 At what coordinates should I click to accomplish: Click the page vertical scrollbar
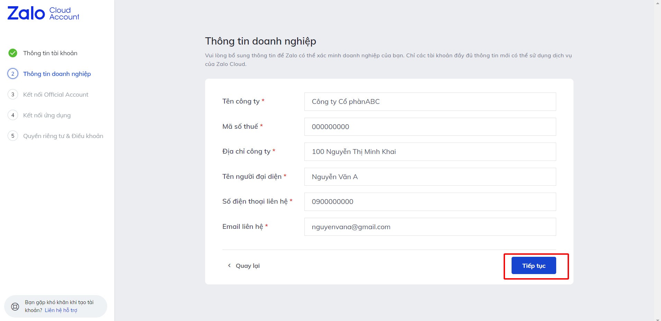coord(657,160)
